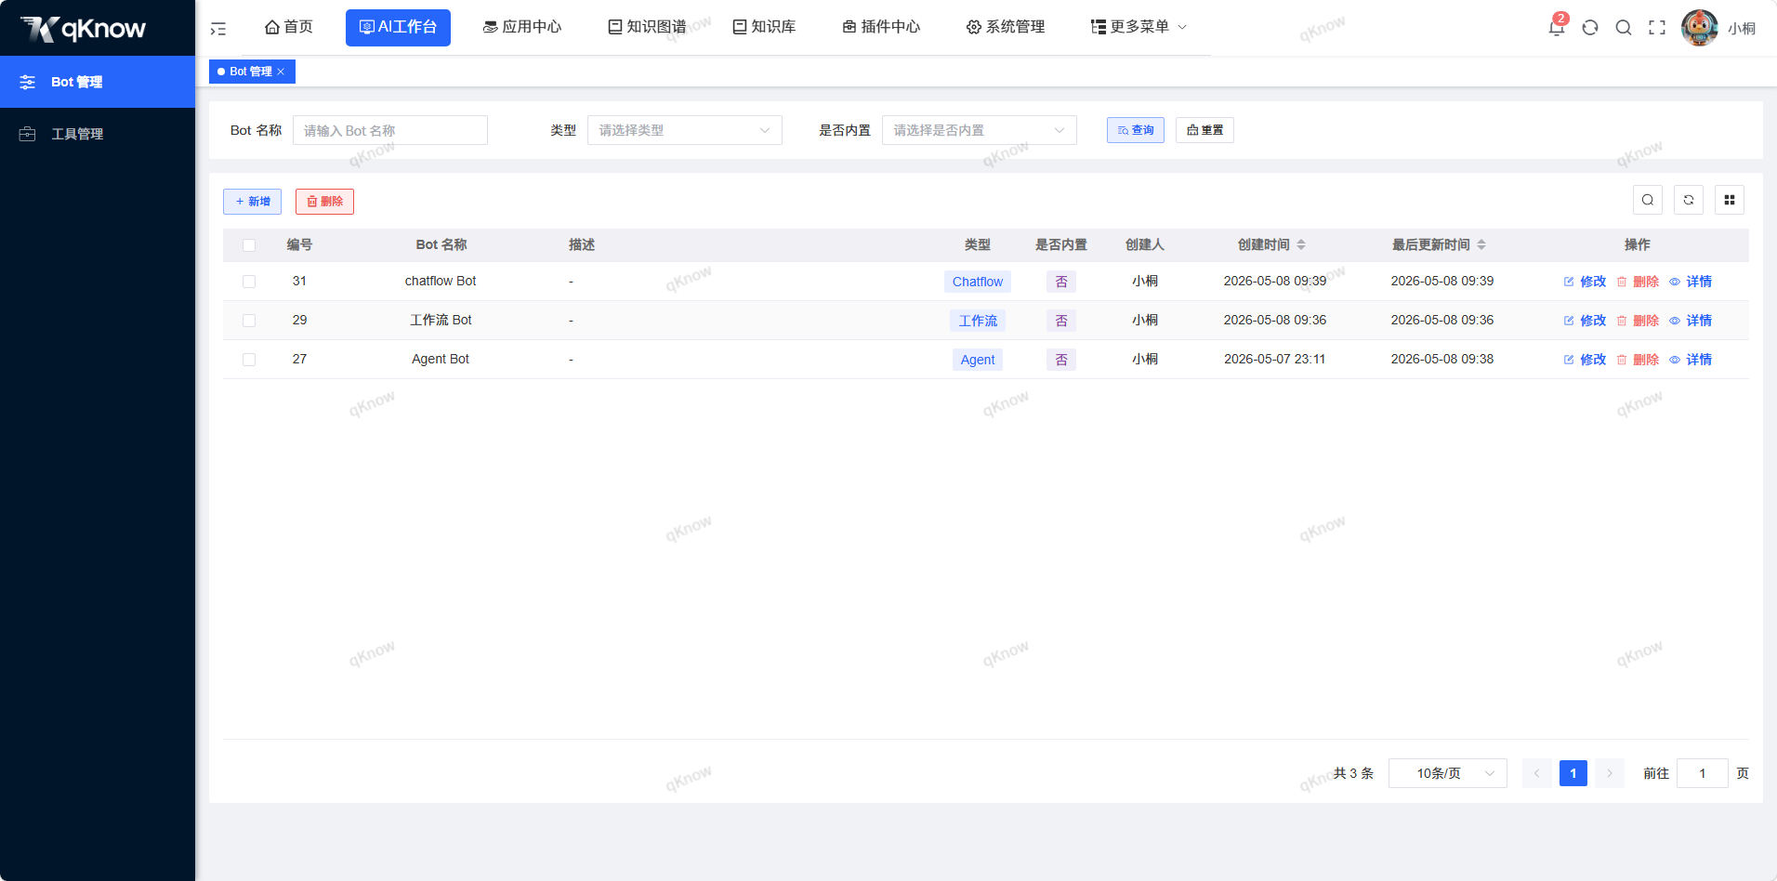Select Bot 管理 in sidebar
Screen dimensions: 1777x881
click(x=98, y=82)
